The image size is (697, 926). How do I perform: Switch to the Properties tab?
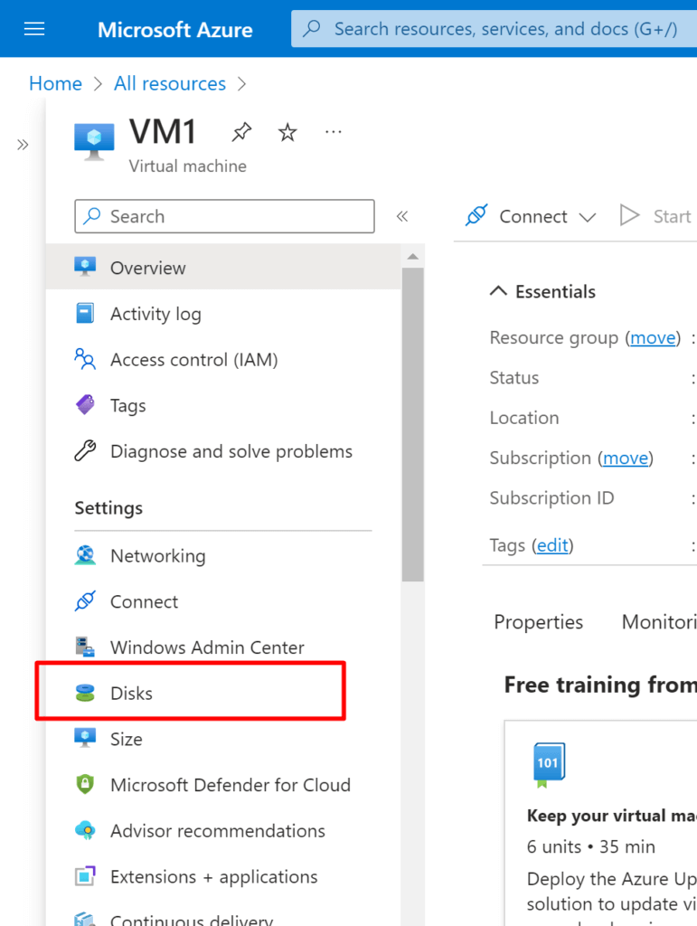(538, 622)
